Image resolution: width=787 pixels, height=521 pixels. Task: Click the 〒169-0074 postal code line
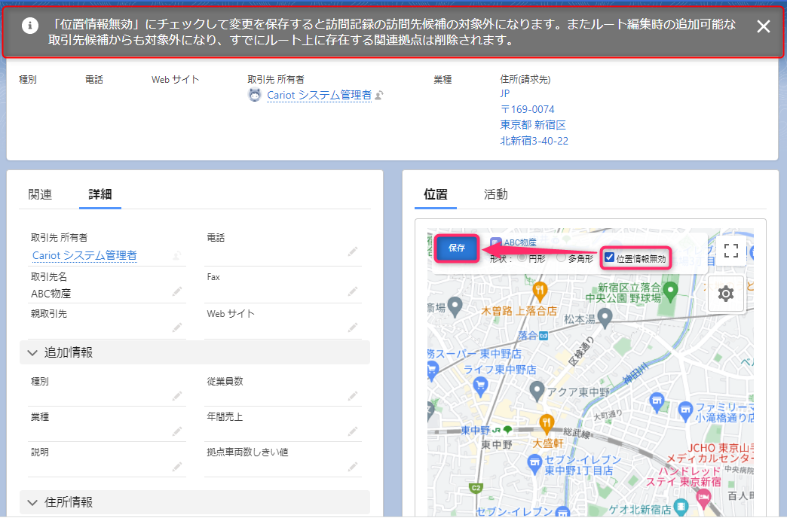(x=528, y=109)
